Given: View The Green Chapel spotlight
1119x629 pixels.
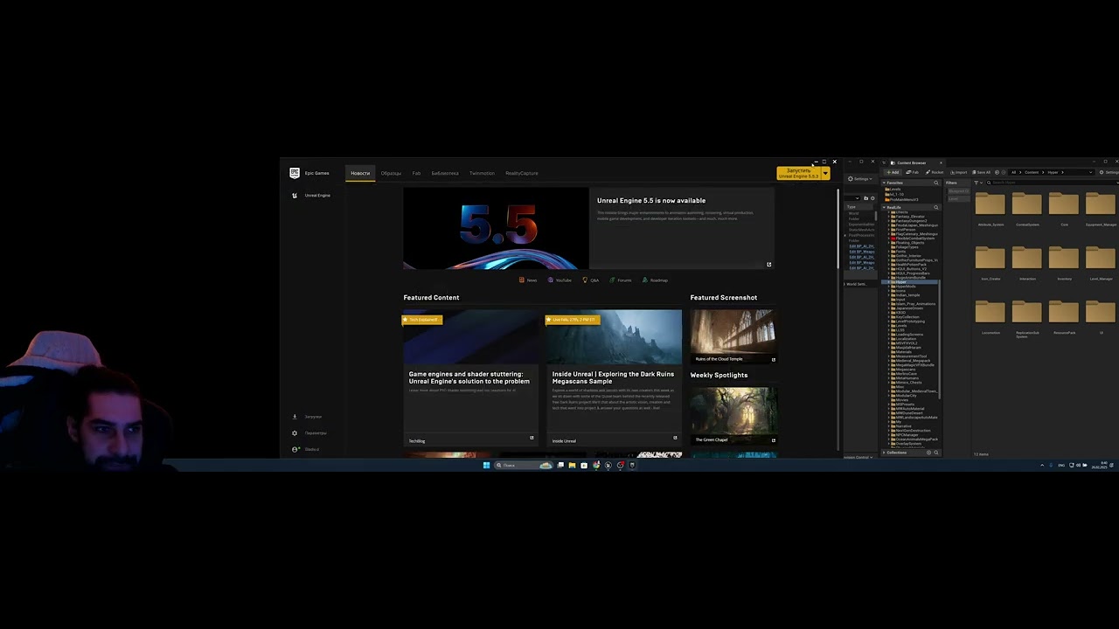Looking at the screenshot, I should coord(733,415).
